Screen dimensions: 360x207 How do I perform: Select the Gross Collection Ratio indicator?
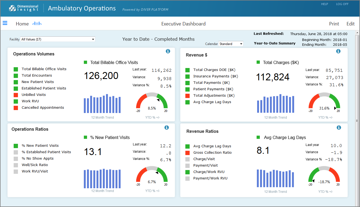[x=187, y=152]
